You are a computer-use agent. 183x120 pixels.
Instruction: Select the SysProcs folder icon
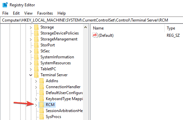42,117
